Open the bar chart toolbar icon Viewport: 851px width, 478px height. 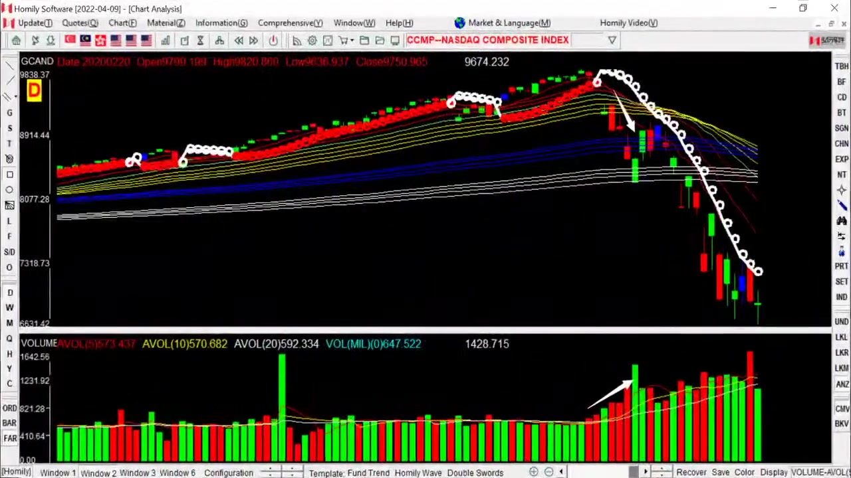(x=165, y=40)
